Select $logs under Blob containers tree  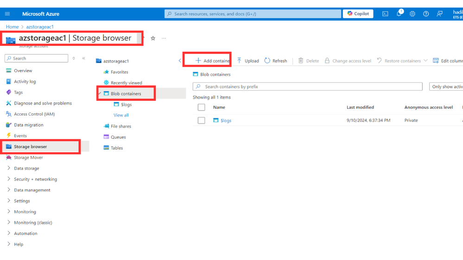click(x=126, y=105)
